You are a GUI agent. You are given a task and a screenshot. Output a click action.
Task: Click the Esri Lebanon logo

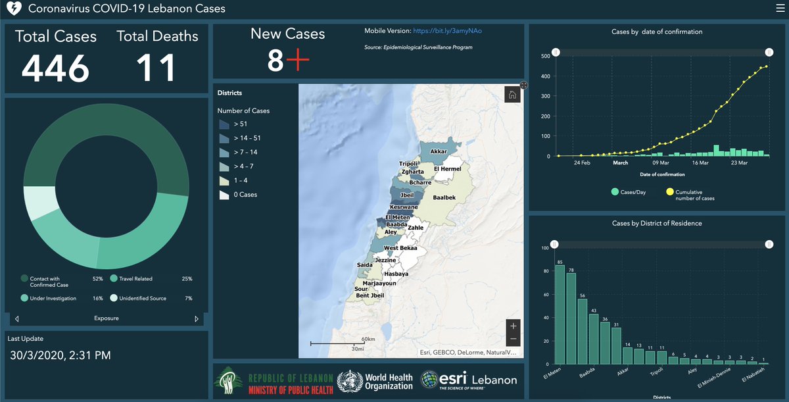(469, 380)
